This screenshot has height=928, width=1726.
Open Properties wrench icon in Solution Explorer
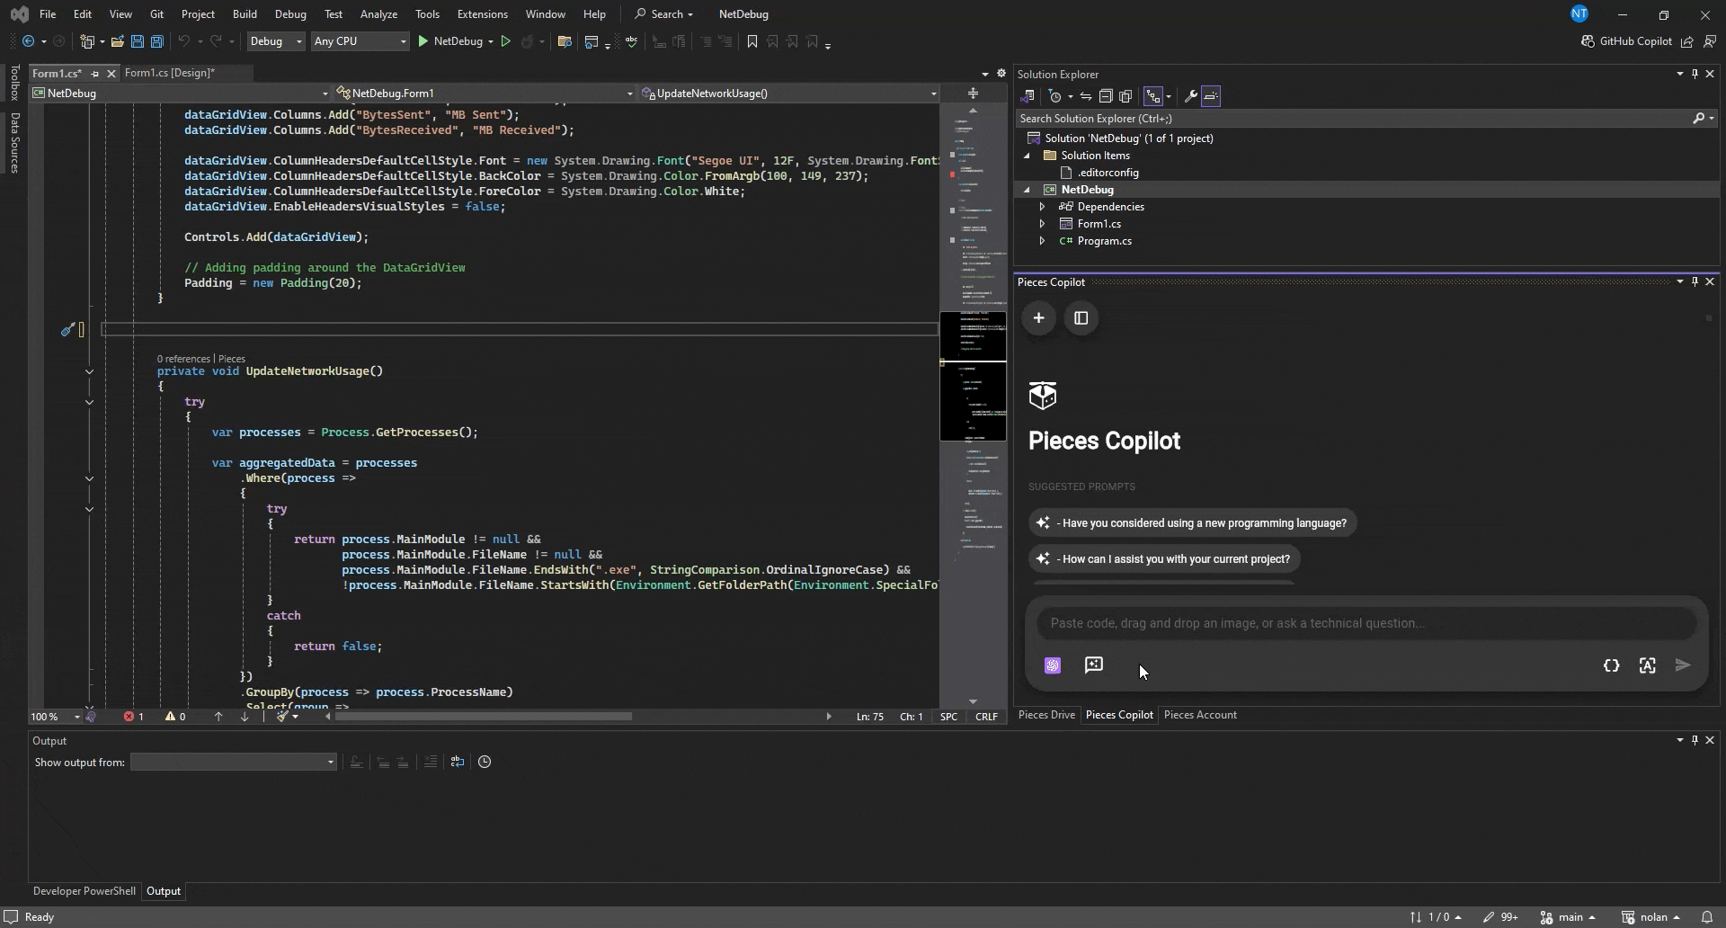click(1190, 96)
